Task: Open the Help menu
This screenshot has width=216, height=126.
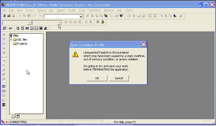Action: pyautogui.click(x=119, y=10)
